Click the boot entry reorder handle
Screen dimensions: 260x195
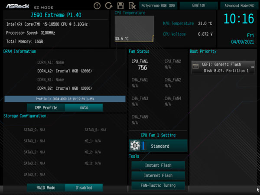click(253, 67)
